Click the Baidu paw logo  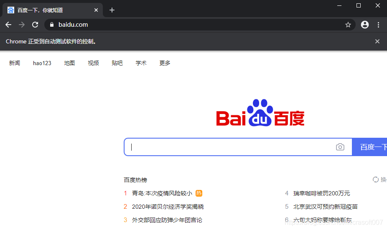tap(260, 113)
